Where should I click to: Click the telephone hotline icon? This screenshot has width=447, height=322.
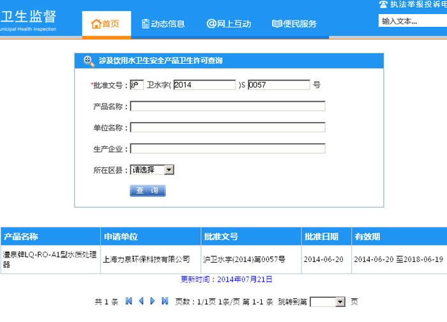point(383,4)
